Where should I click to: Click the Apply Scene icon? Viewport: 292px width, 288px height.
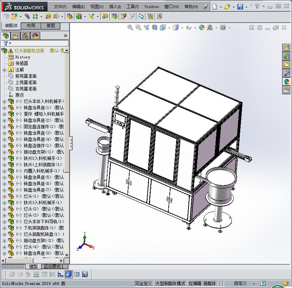[x=210, y=27]
